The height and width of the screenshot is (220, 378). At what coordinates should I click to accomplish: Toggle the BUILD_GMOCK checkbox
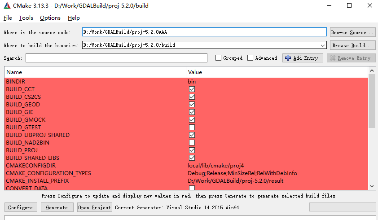[192, 119]
